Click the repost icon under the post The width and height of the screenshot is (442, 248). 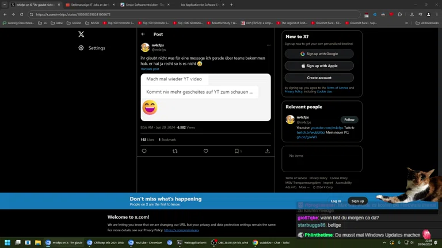click(x=175, y=152)
